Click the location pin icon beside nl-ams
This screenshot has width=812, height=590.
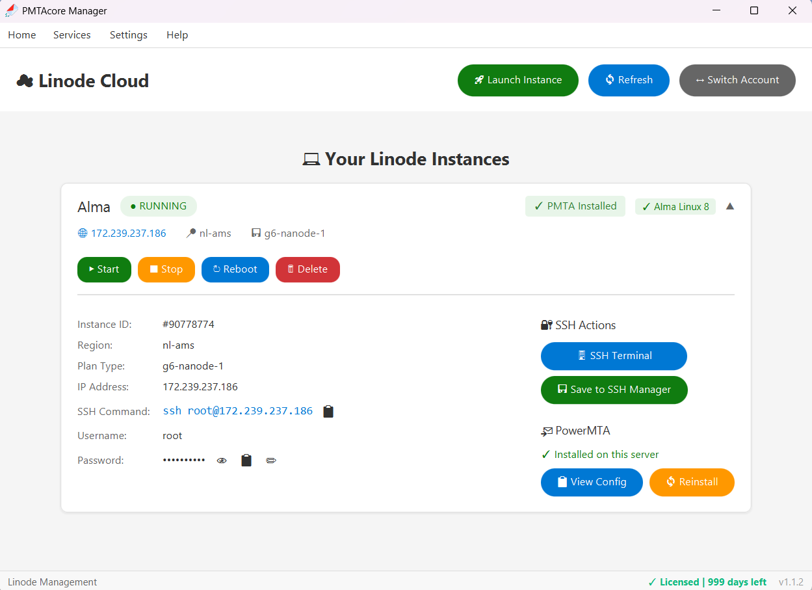click(x=190, y=232)
